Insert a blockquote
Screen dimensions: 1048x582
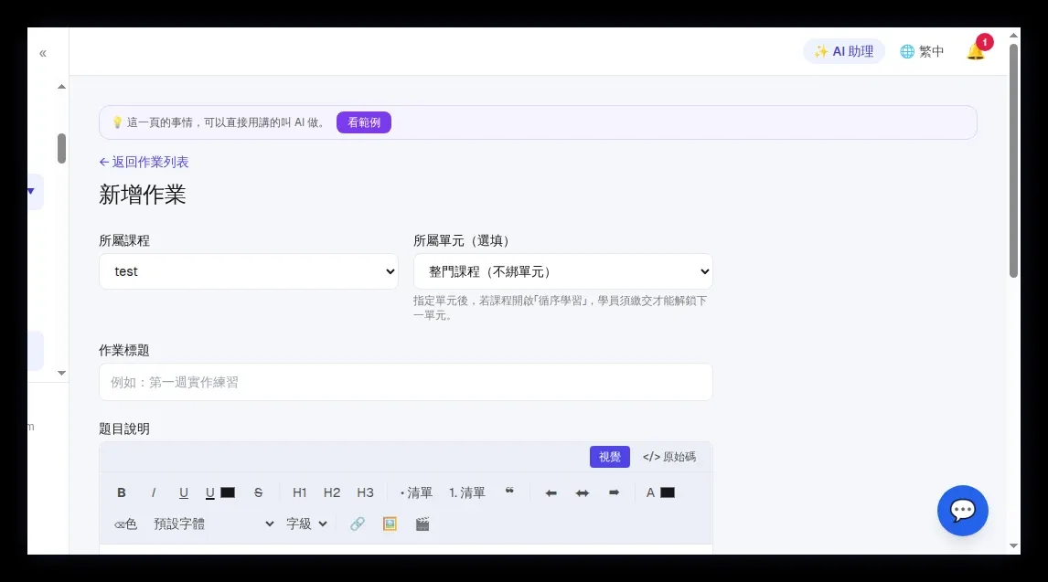click(x=510, y=492)
